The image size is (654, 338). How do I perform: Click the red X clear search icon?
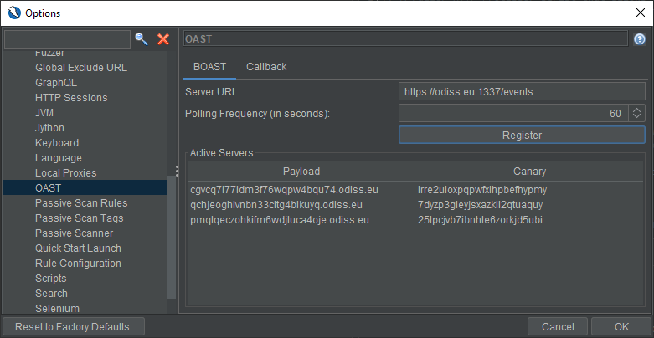click(x=163, y=39)
